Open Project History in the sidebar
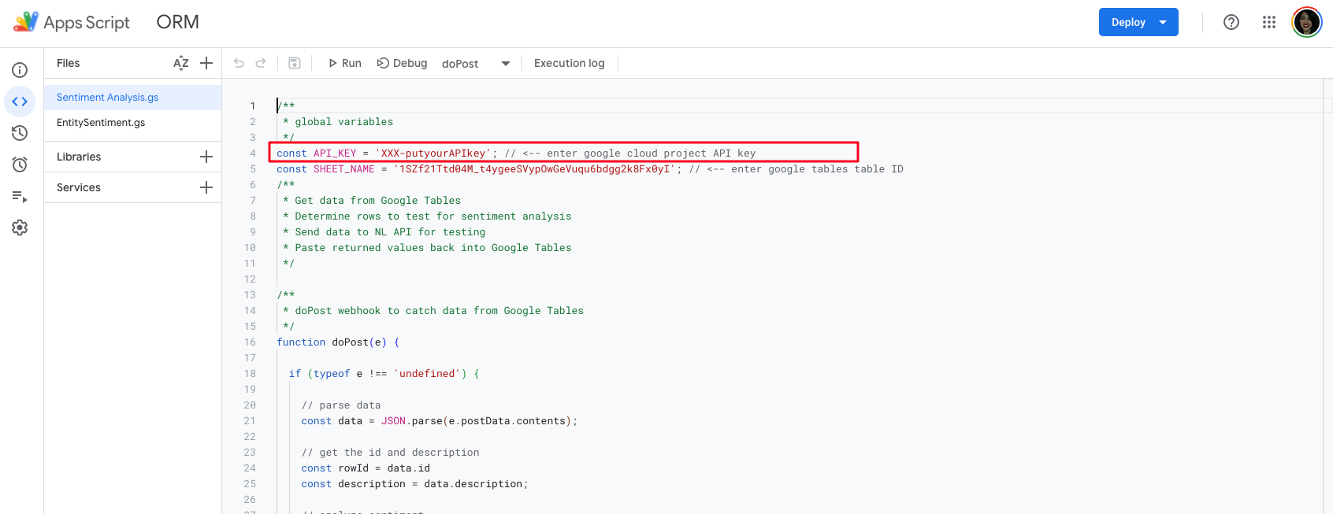The width and height of the screenshot is (1333, 514). click(20, 133)
